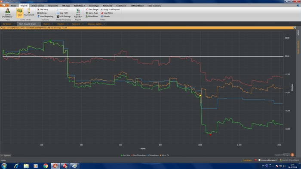
Task: Click Apply to all Reports
Action: tap(110, 9)
